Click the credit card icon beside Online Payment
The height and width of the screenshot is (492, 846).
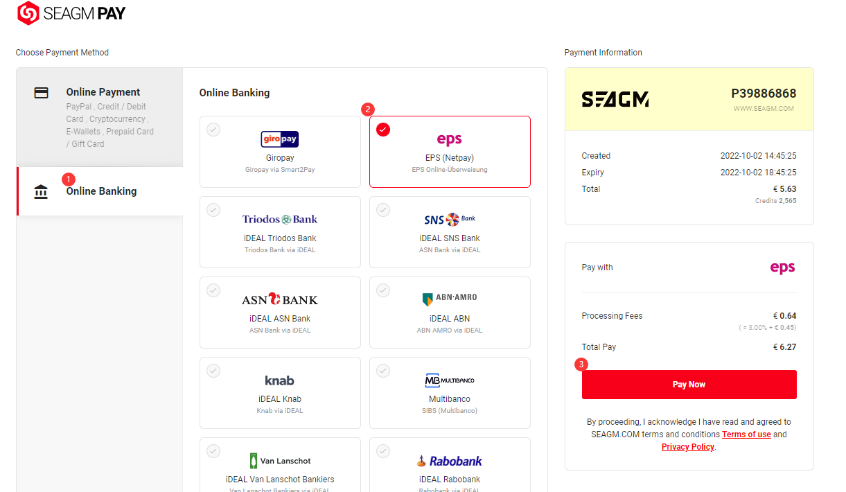(x=42, y=92)
